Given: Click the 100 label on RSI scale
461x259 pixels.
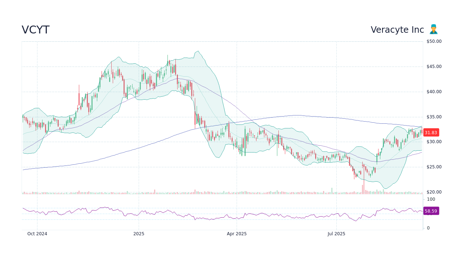Looking at the screenshot, I should [x=430, y=199].
